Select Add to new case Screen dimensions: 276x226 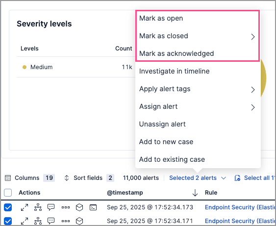click(198, 142)
